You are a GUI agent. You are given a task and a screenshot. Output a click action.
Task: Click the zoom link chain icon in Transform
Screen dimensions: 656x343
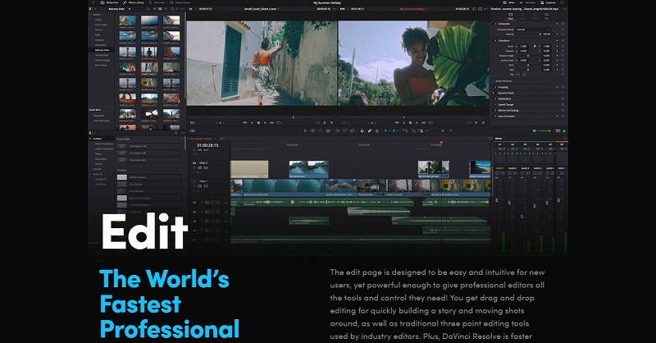click(x=535, y=47)
